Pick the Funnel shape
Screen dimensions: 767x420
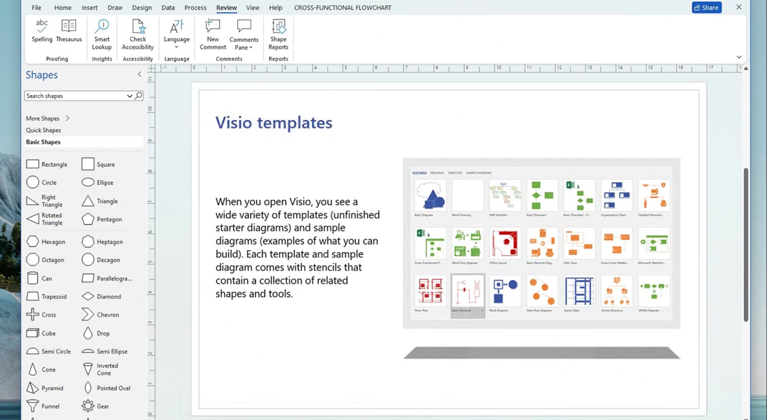point(43,406)
